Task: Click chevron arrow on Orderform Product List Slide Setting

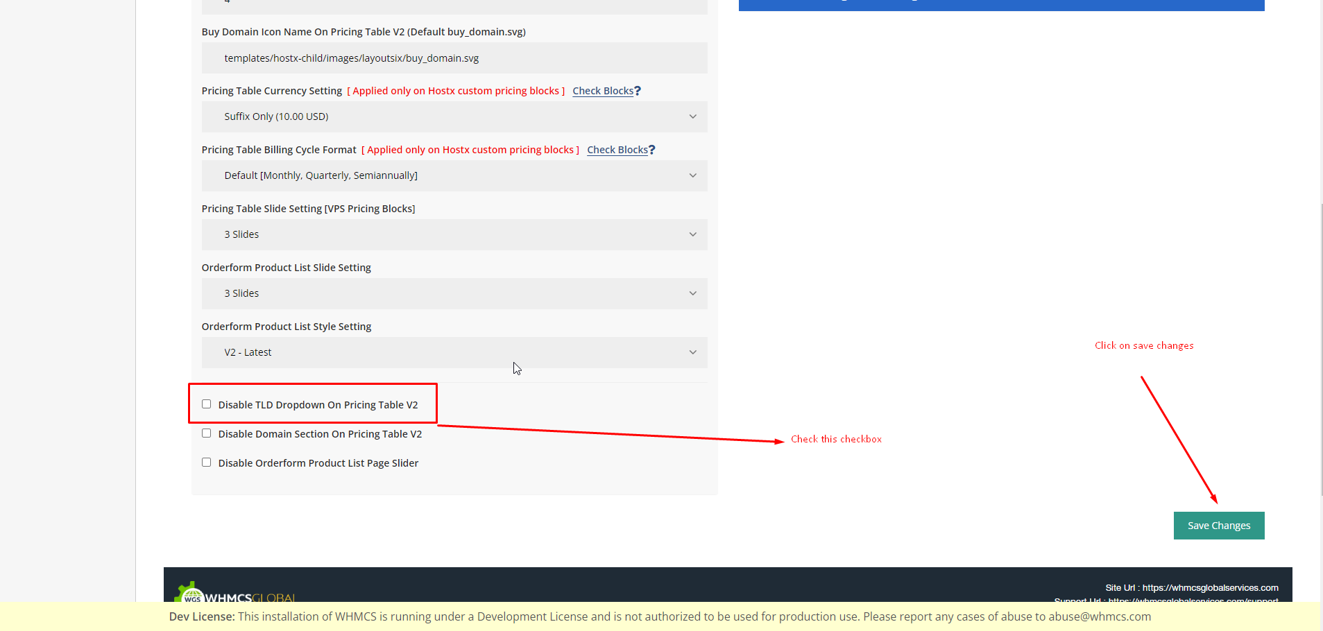Action: click(692, 293)
